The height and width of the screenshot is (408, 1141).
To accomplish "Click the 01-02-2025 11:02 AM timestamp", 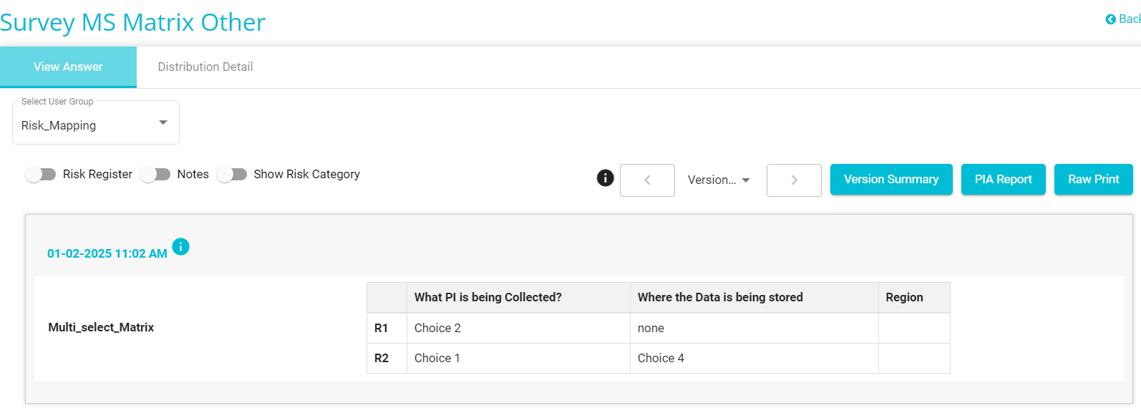I will [x=107, y=253].
